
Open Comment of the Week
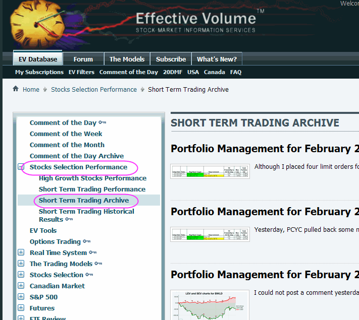click(66, 134)
